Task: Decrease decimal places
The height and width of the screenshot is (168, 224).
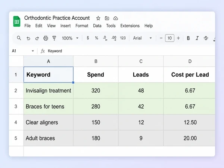Action: point(105,38)
